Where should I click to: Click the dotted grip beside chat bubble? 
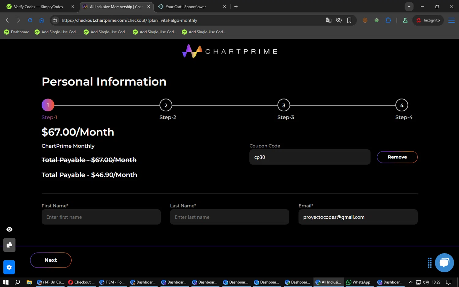[x=430, y=263]
